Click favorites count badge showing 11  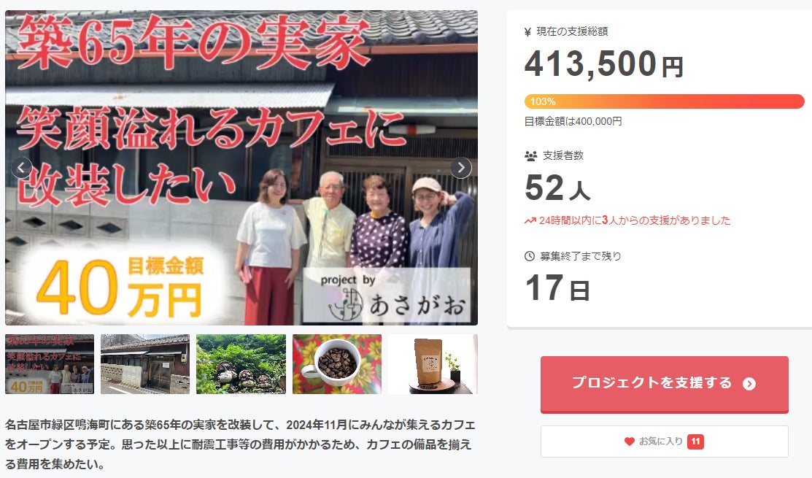pyautogui.click(x=695, y=442)
